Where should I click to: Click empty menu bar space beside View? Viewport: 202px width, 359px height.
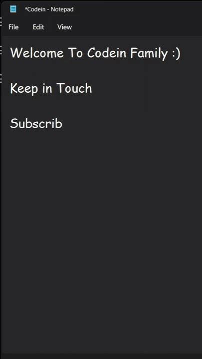(x=138, y=27)
